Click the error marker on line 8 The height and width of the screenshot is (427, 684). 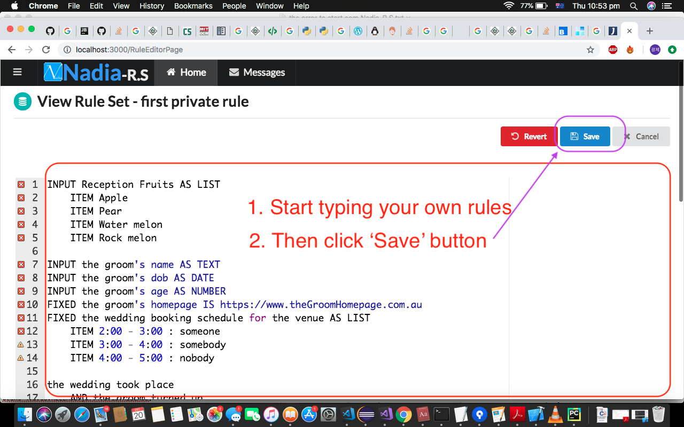(x=21, y=278)
